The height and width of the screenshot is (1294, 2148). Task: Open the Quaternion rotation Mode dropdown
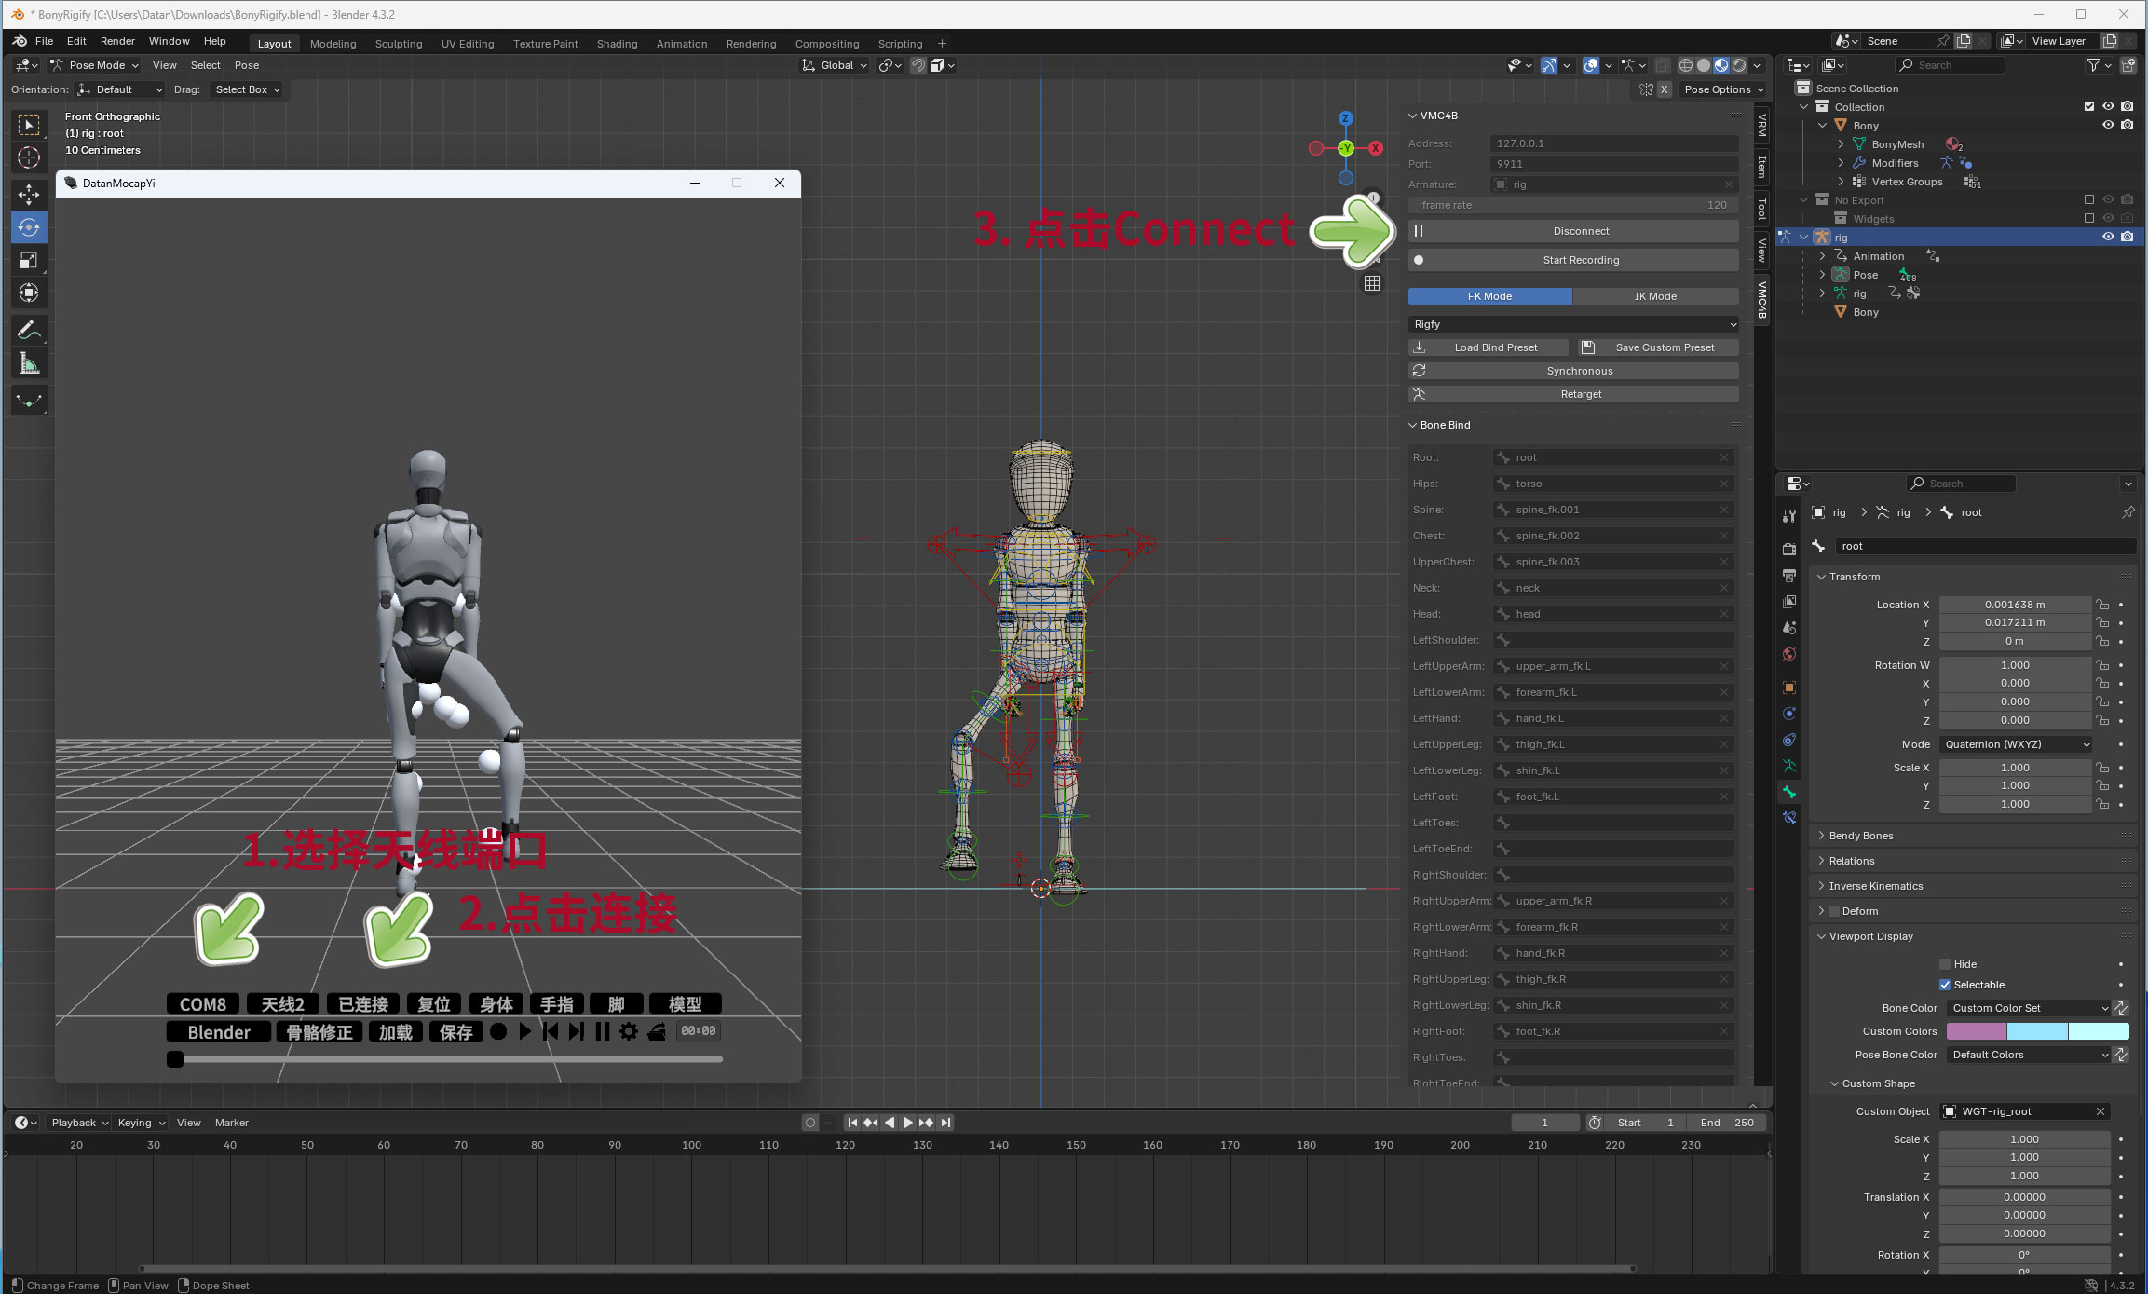(2017, 744)
